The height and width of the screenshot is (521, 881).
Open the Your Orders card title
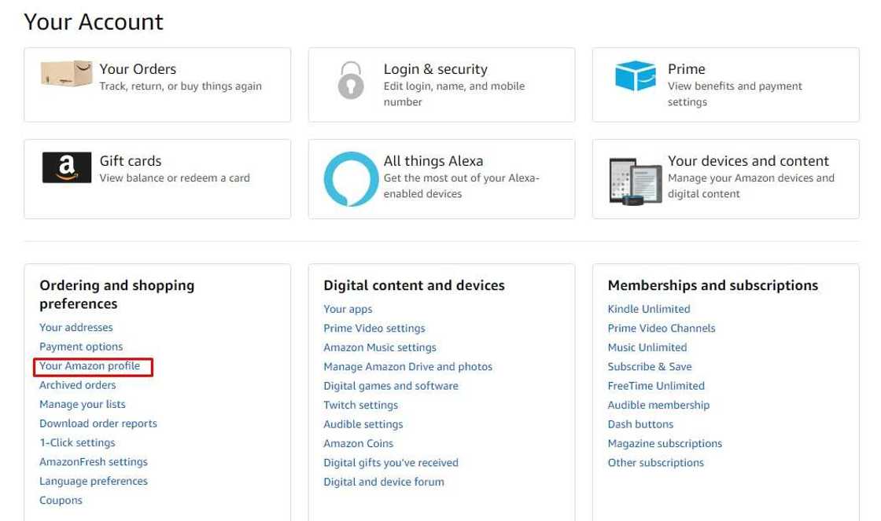click(138, 69)
